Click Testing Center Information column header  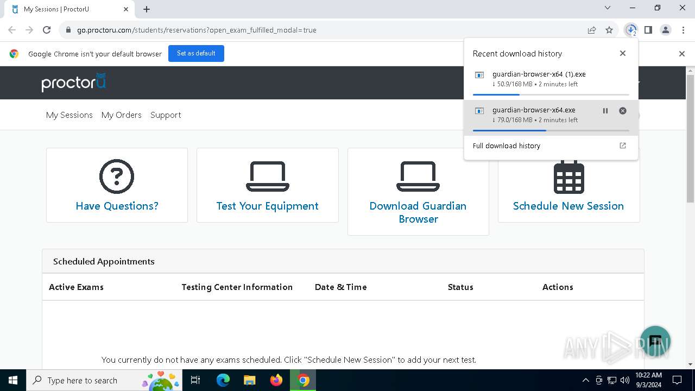(x=237, y=287)
